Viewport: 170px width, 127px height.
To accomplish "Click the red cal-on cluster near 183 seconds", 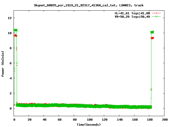I will point(152,38).
